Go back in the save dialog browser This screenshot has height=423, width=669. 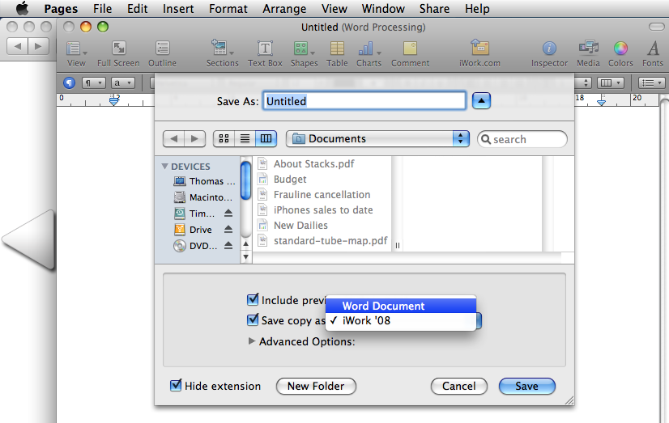pos(173,138)
